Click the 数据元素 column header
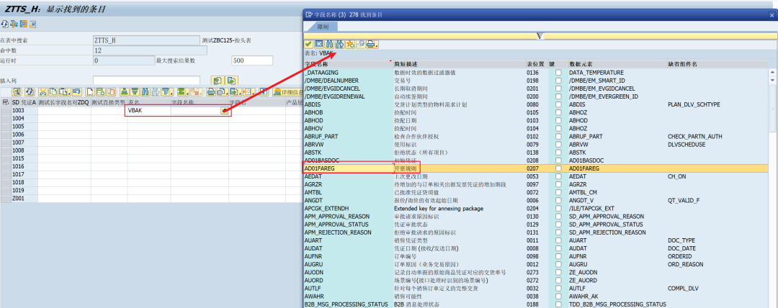Image resolution: width=778 pixels, height=308 pixels. coord(581,65)
